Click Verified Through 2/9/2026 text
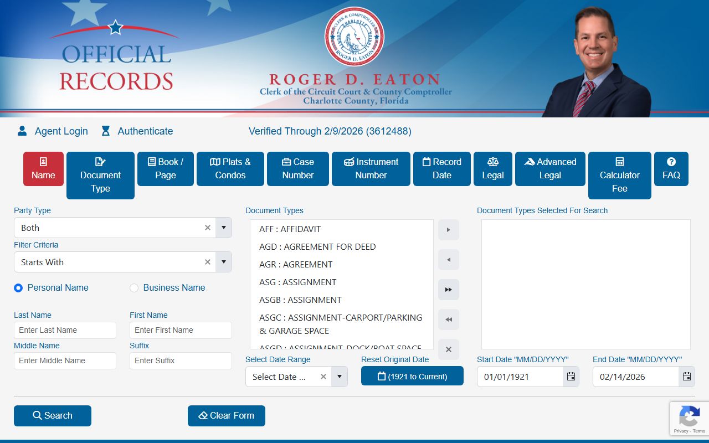 click(330, 131)
